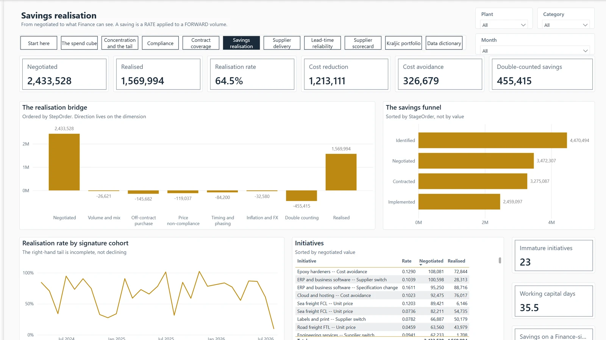Open Lead-time reliability page
This screenshot has width=606, height=340.
[322, 43]
